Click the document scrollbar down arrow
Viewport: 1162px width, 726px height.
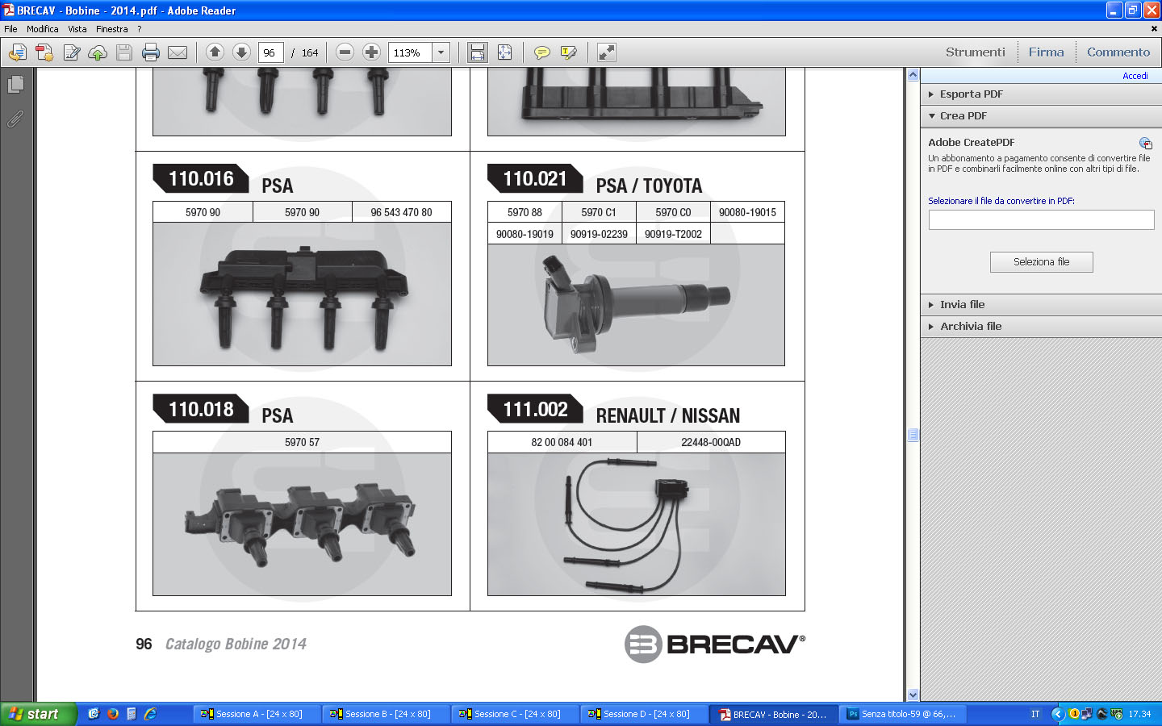913,695
